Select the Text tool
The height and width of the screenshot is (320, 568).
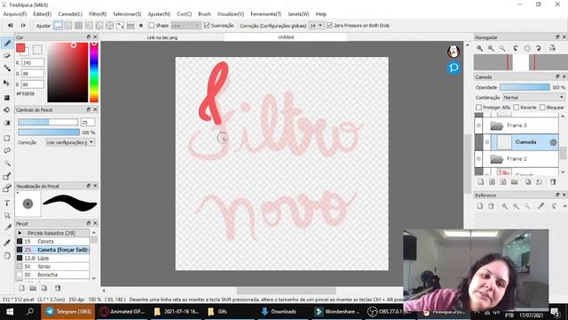(x=7, y=204)
